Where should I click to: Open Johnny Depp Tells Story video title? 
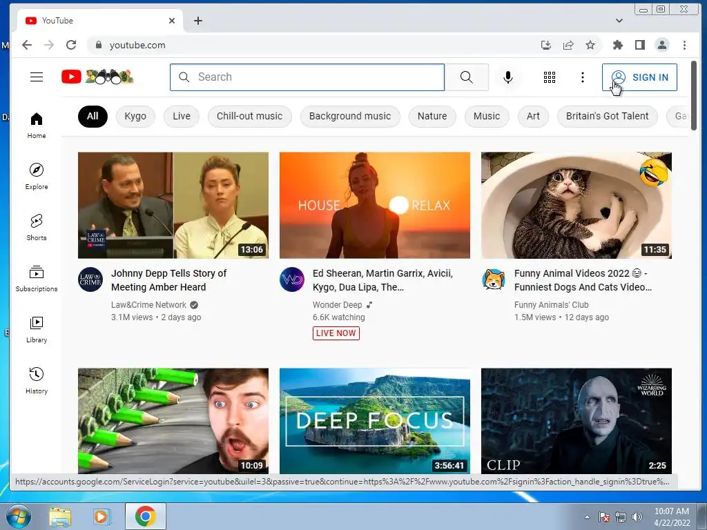168,280
